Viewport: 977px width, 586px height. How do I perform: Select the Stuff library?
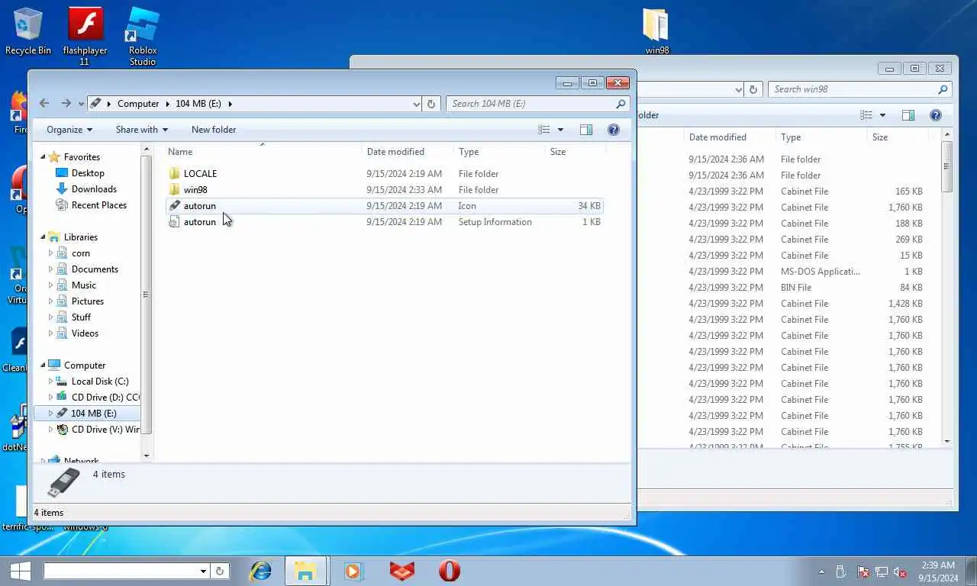click(x=81, y=317)
